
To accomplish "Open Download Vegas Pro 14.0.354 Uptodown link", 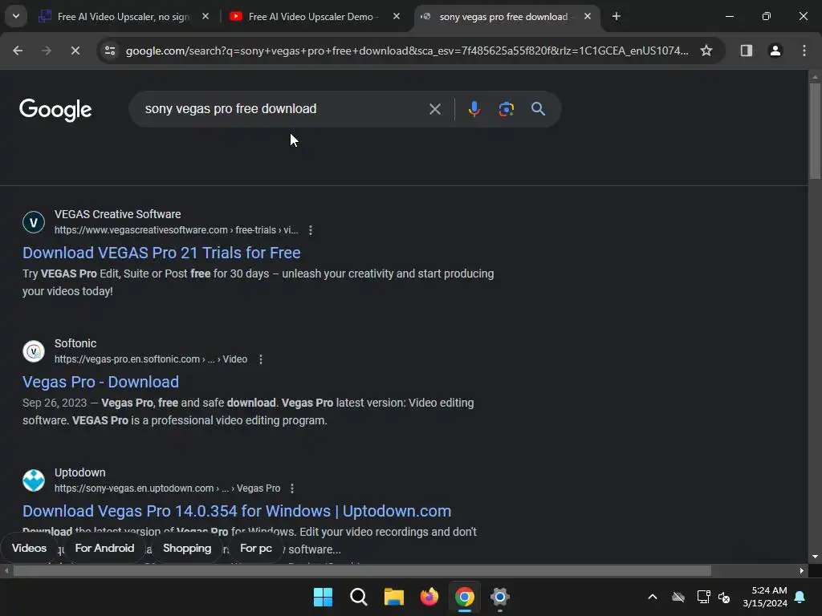I will [x=237, y=511].
